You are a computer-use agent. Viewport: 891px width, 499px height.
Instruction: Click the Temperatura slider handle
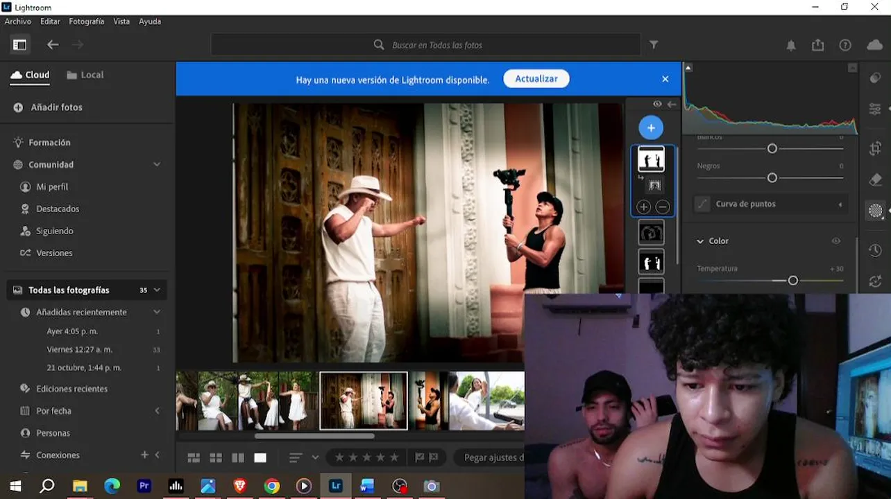[793, 281]
